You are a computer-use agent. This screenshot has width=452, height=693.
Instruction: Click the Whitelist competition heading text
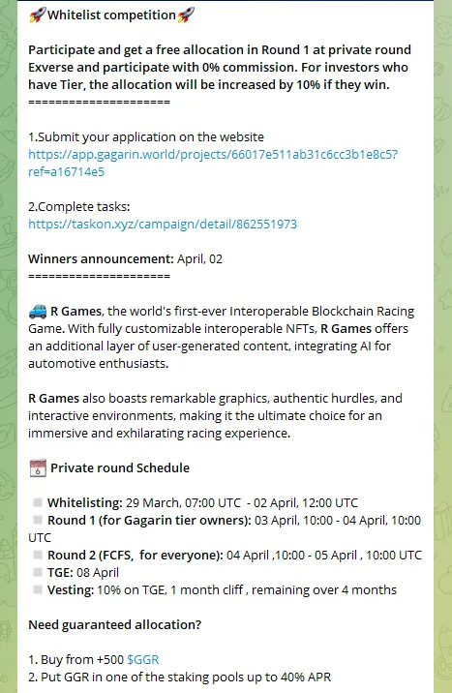tap(111, 15)
